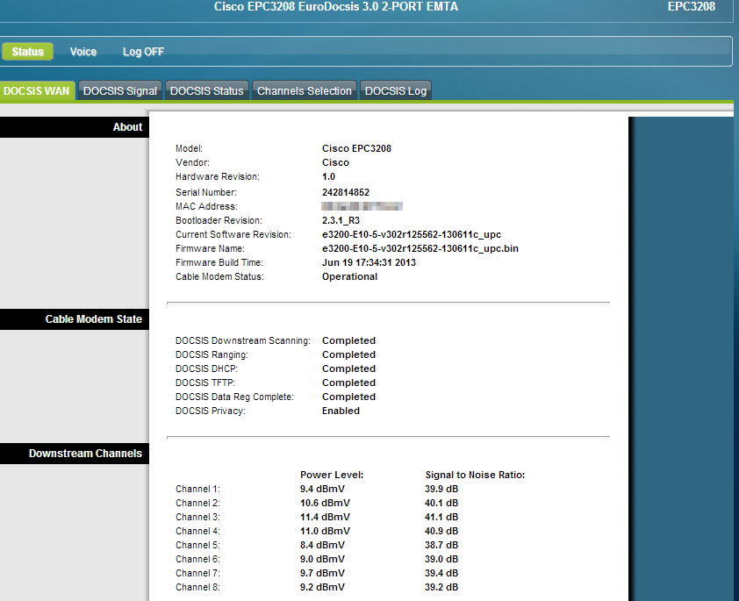This screenshot has width=739, height=601.
Task: Click the Operational cable modem status value
Action: coord(349,276)
